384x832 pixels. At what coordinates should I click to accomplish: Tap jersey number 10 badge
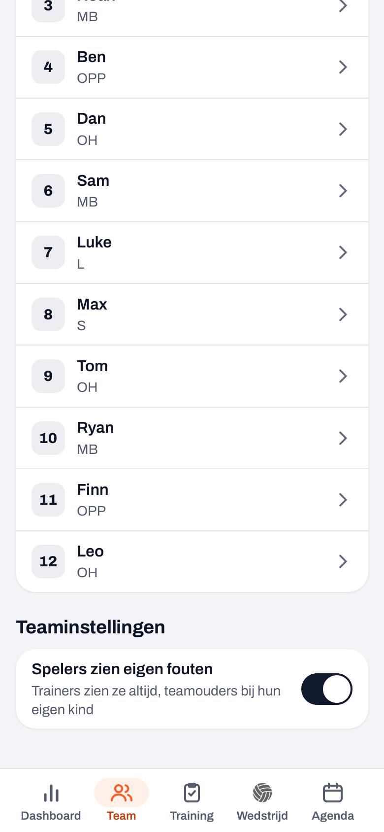coord(48,438)
